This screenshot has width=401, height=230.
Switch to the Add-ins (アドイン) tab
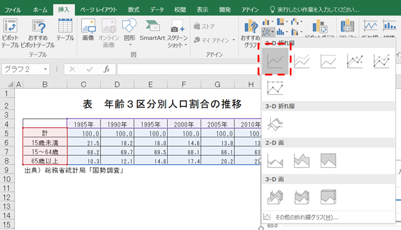coord(250,10)
